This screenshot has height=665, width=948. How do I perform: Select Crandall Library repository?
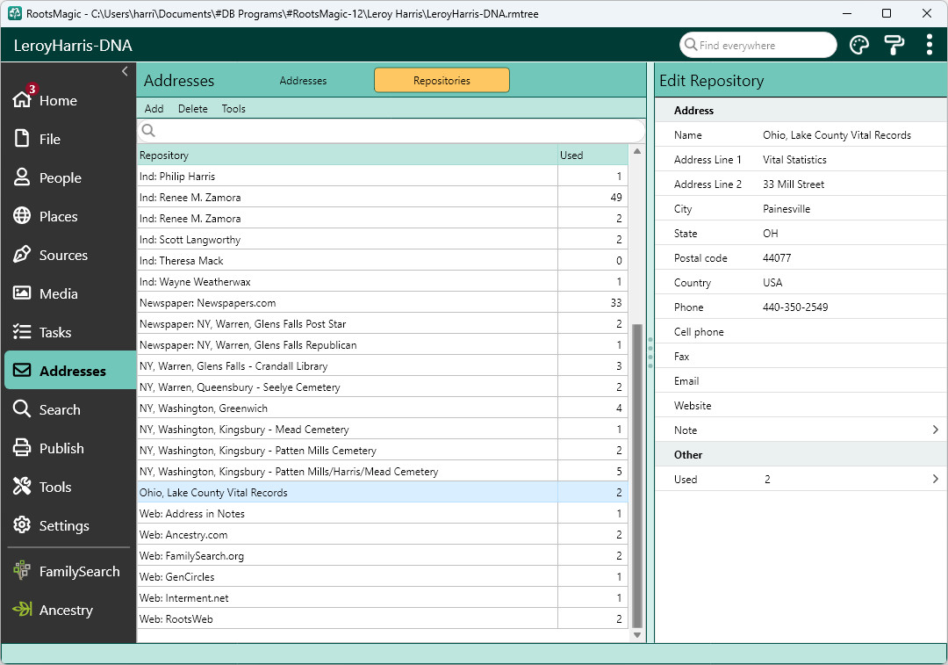click(383, 366)
